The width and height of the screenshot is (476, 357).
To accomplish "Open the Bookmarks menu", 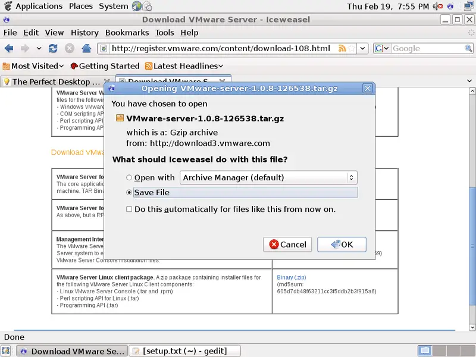I will point(127,33).
